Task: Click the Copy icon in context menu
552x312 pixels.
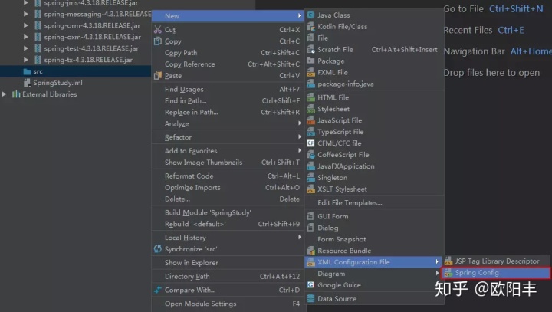Action: 158,41
